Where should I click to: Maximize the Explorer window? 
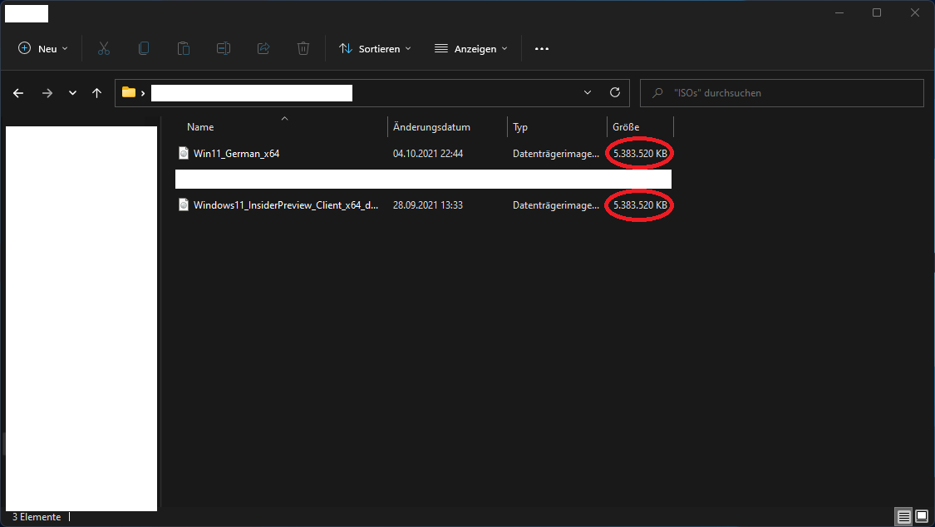click(877, 12)
